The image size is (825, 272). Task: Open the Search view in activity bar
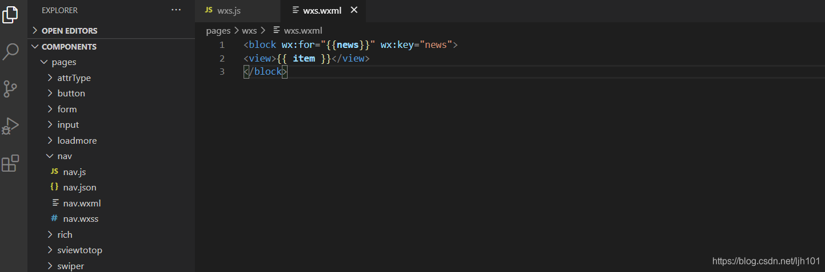pyautogui.click(x=11, y=51)
